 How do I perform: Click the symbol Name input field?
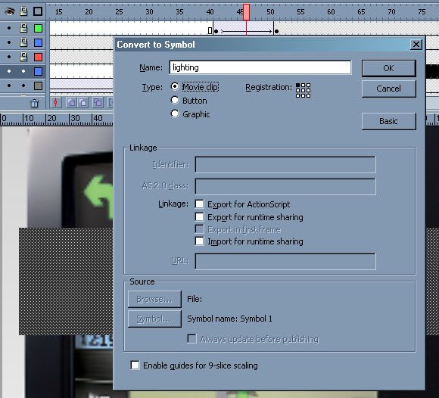point(260,67)
